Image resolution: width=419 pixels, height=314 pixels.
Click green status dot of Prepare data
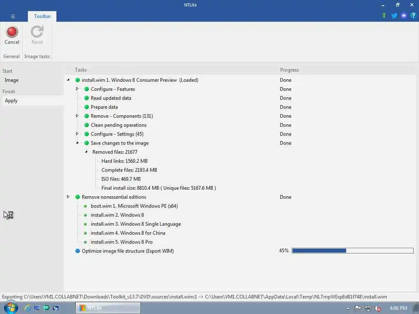87,107
